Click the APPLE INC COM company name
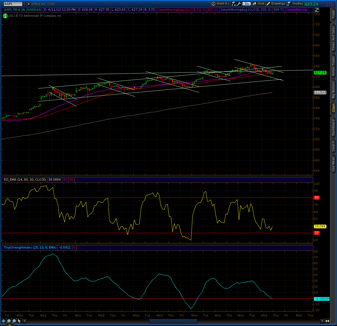 coord(43,4)
